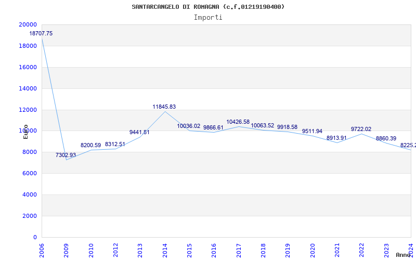Click the data label 18707.75
416x260 pixels.
pos(41,34)
